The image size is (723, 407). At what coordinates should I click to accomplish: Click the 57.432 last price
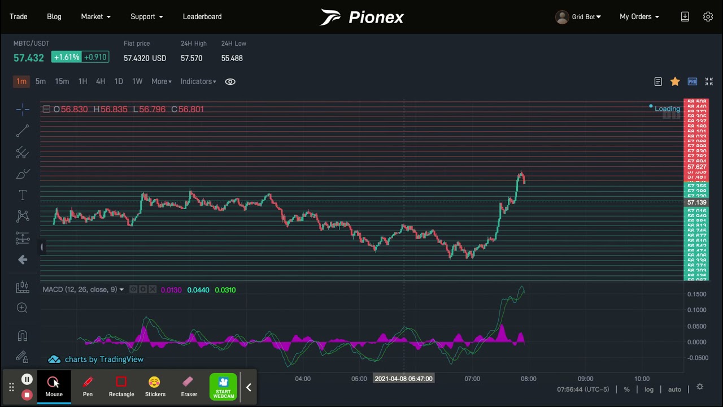[x=29, y=58]
